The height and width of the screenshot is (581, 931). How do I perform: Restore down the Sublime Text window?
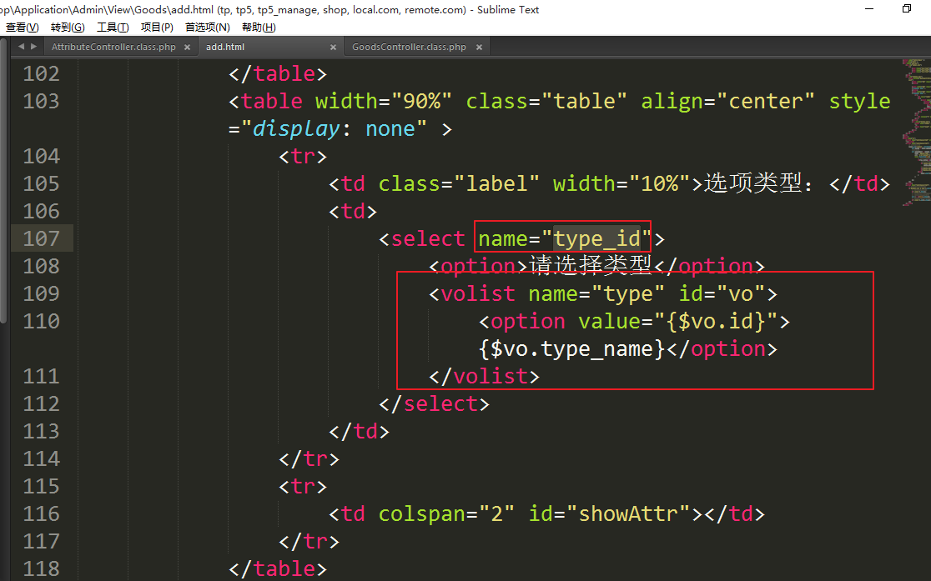click(906, 9)
